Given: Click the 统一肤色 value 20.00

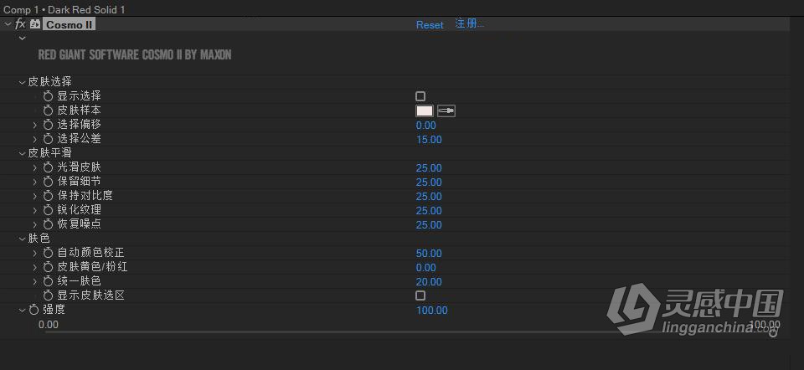Looking at the screenshot, I should 429,282.
